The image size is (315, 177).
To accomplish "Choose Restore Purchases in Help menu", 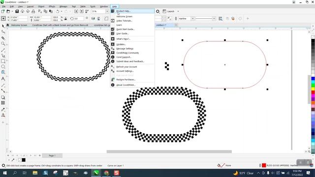I will click(x=132, y=80).
